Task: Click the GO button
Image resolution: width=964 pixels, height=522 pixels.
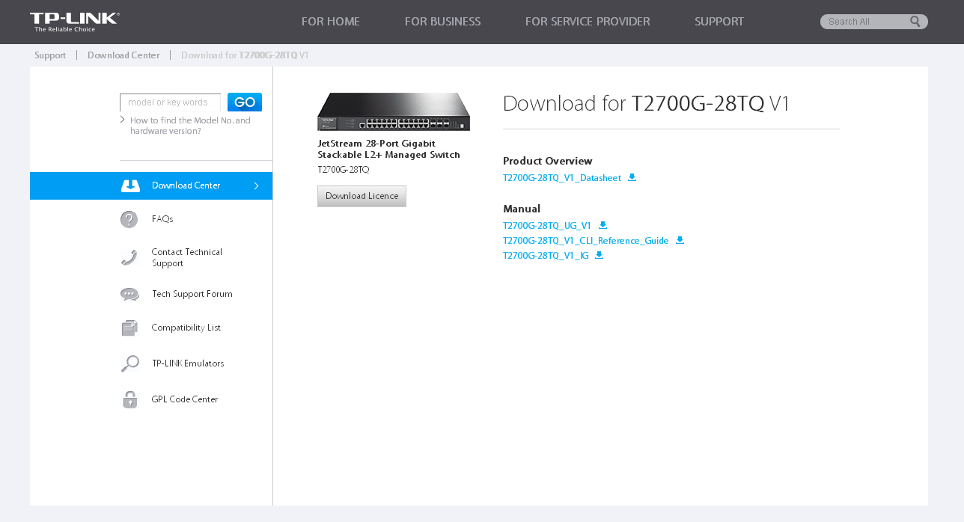Action: tap(245, 102)
